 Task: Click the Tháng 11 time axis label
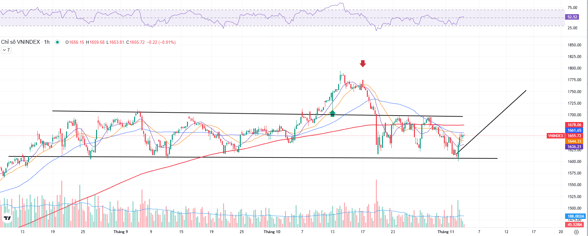tap(446, 232)
